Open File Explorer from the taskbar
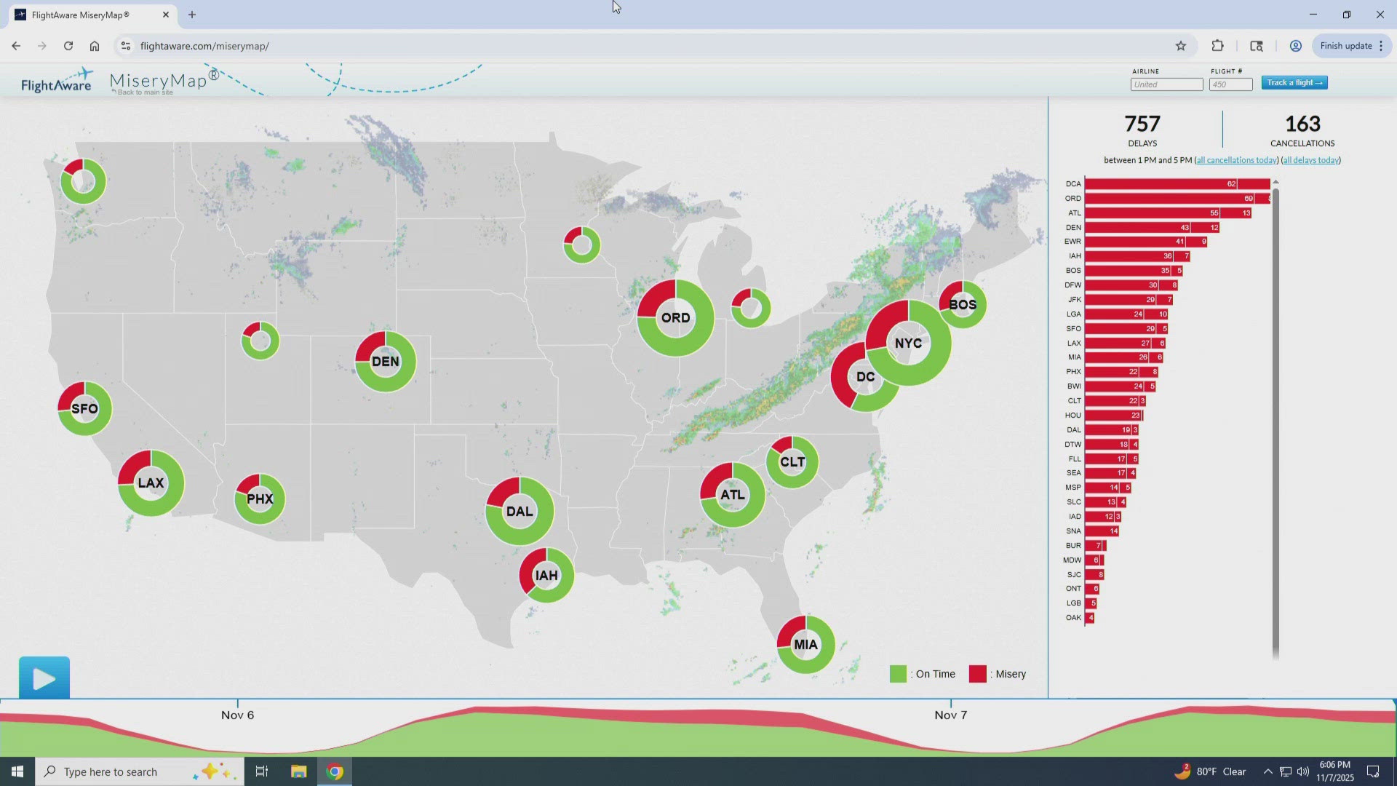The height and width of the screenshot is (786, 1397). click(298, 771)
